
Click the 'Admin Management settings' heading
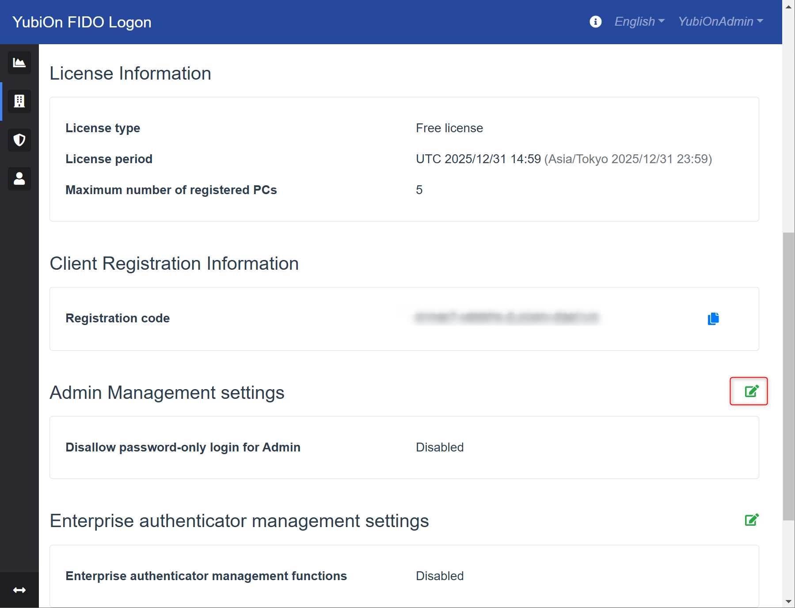167,393
